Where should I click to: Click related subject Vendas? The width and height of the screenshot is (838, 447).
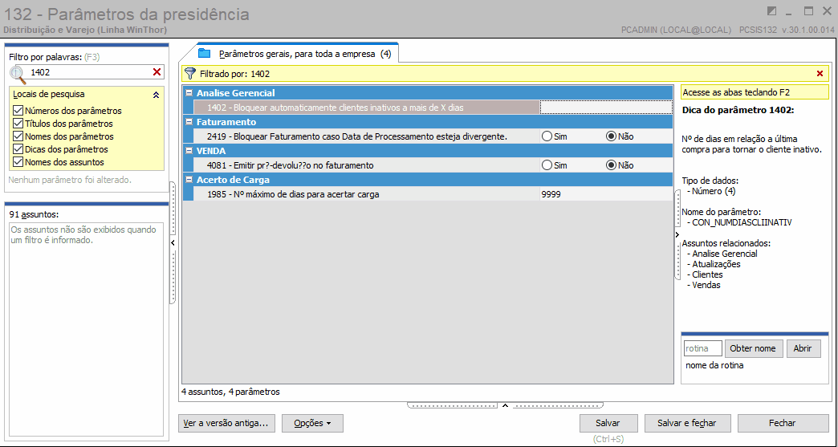pos(706,285)
